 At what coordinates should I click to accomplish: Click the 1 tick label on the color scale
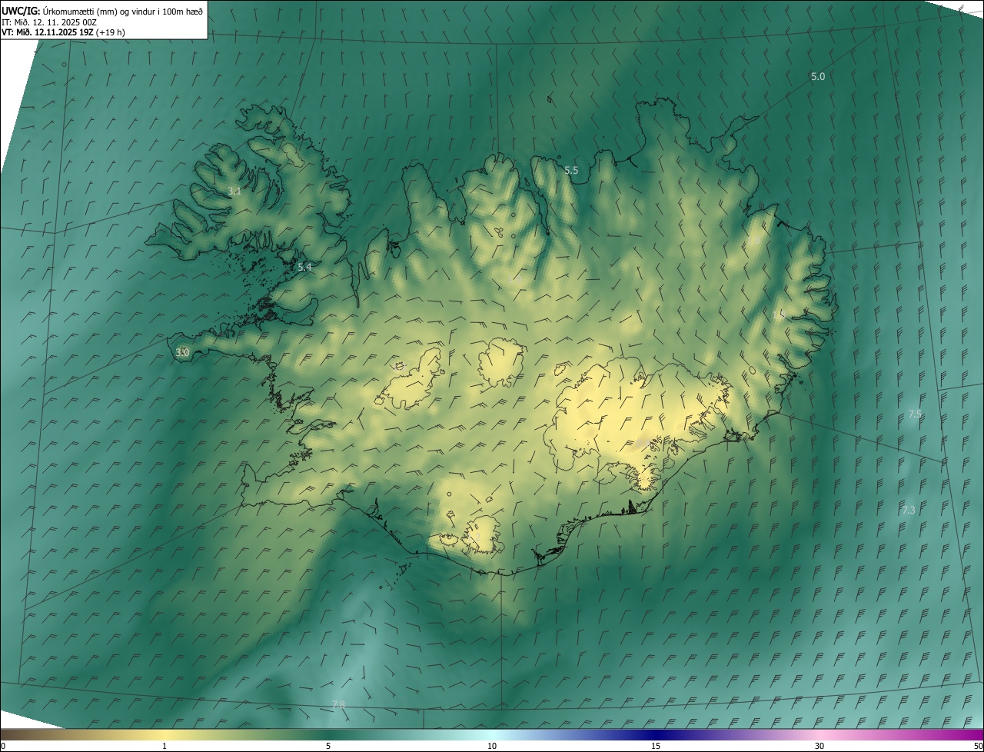click(165, 746)
